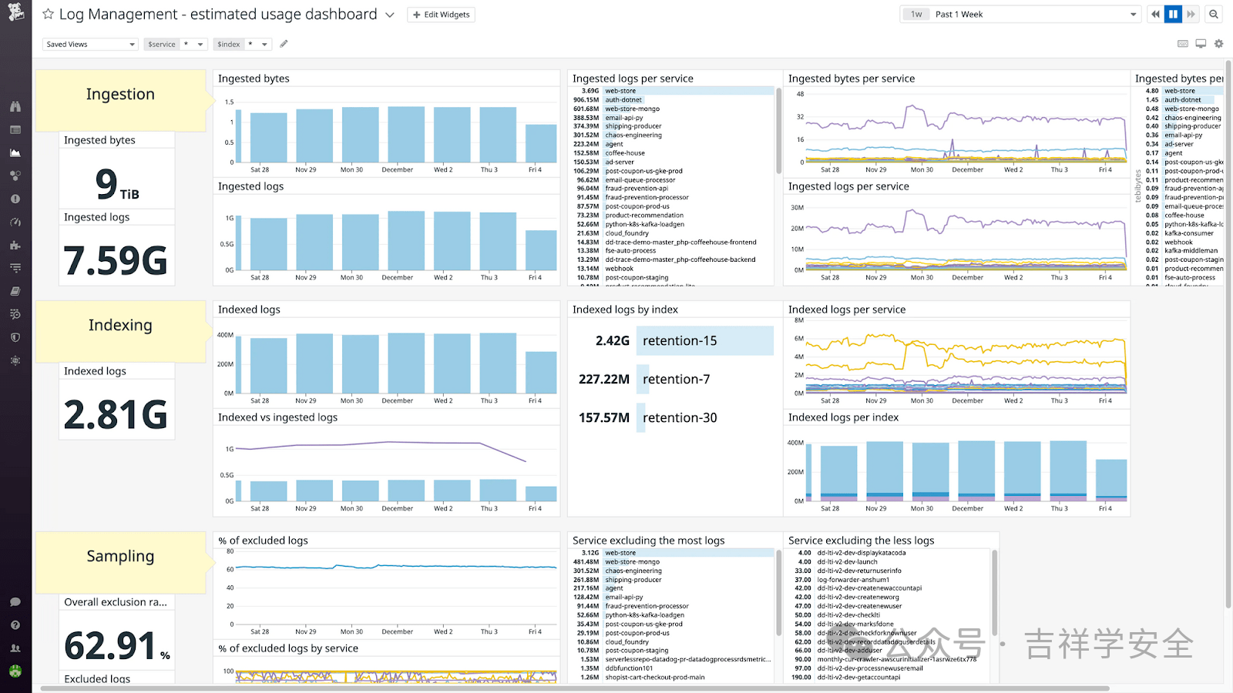Open keyboard shortcuts icon

pos(1183,44)
